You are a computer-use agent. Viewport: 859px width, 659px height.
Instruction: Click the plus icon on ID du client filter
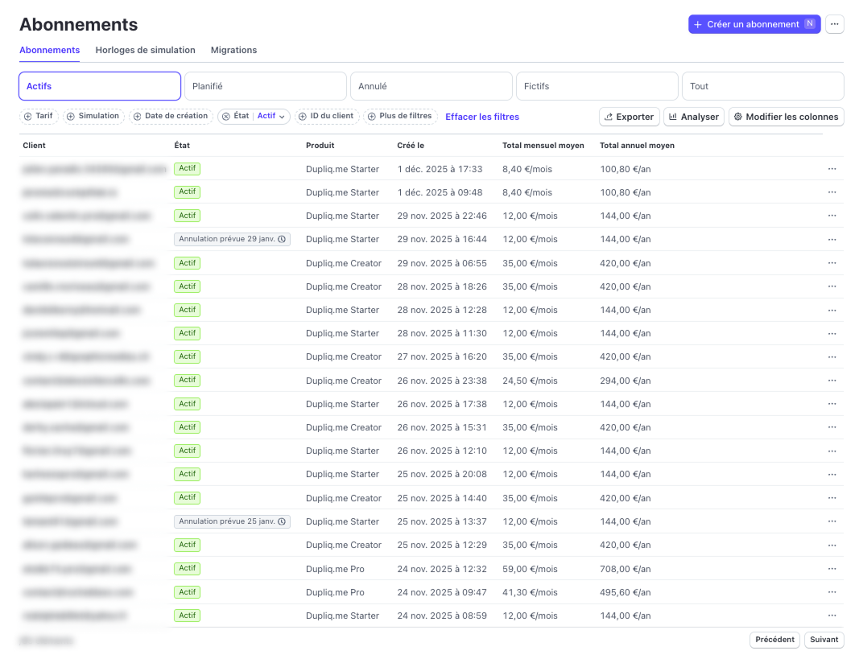click(303, 117)
